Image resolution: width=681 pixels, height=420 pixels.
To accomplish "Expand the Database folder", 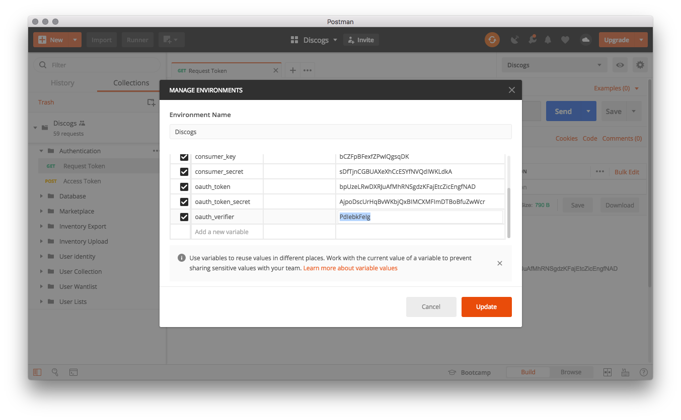I will [x=41, y=196].
